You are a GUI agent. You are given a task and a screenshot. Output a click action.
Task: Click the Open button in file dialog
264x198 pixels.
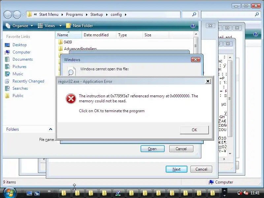152,149
